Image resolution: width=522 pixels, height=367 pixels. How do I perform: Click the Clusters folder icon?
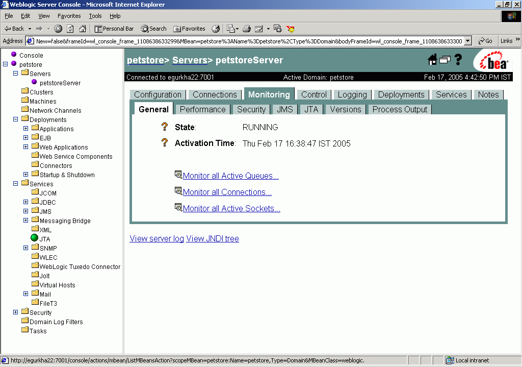[25, 91]
